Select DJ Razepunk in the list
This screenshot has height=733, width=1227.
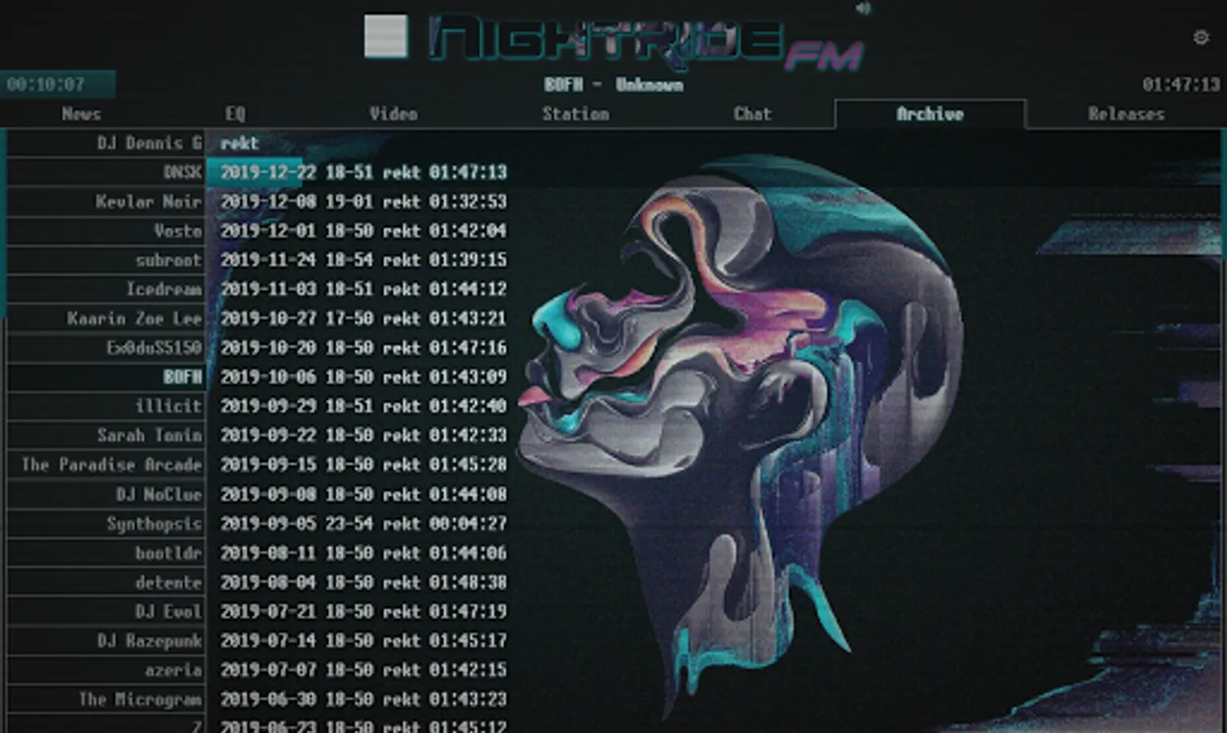tap(106, 640)
